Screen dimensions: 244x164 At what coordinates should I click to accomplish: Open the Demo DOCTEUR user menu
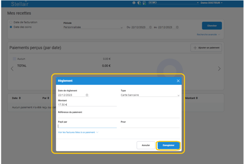coord(211,3)
